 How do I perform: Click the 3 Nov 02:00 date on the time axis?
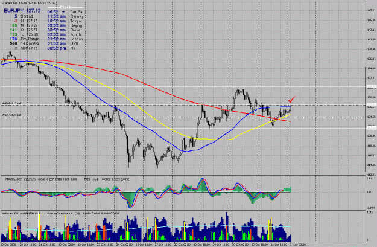point(297,245)
